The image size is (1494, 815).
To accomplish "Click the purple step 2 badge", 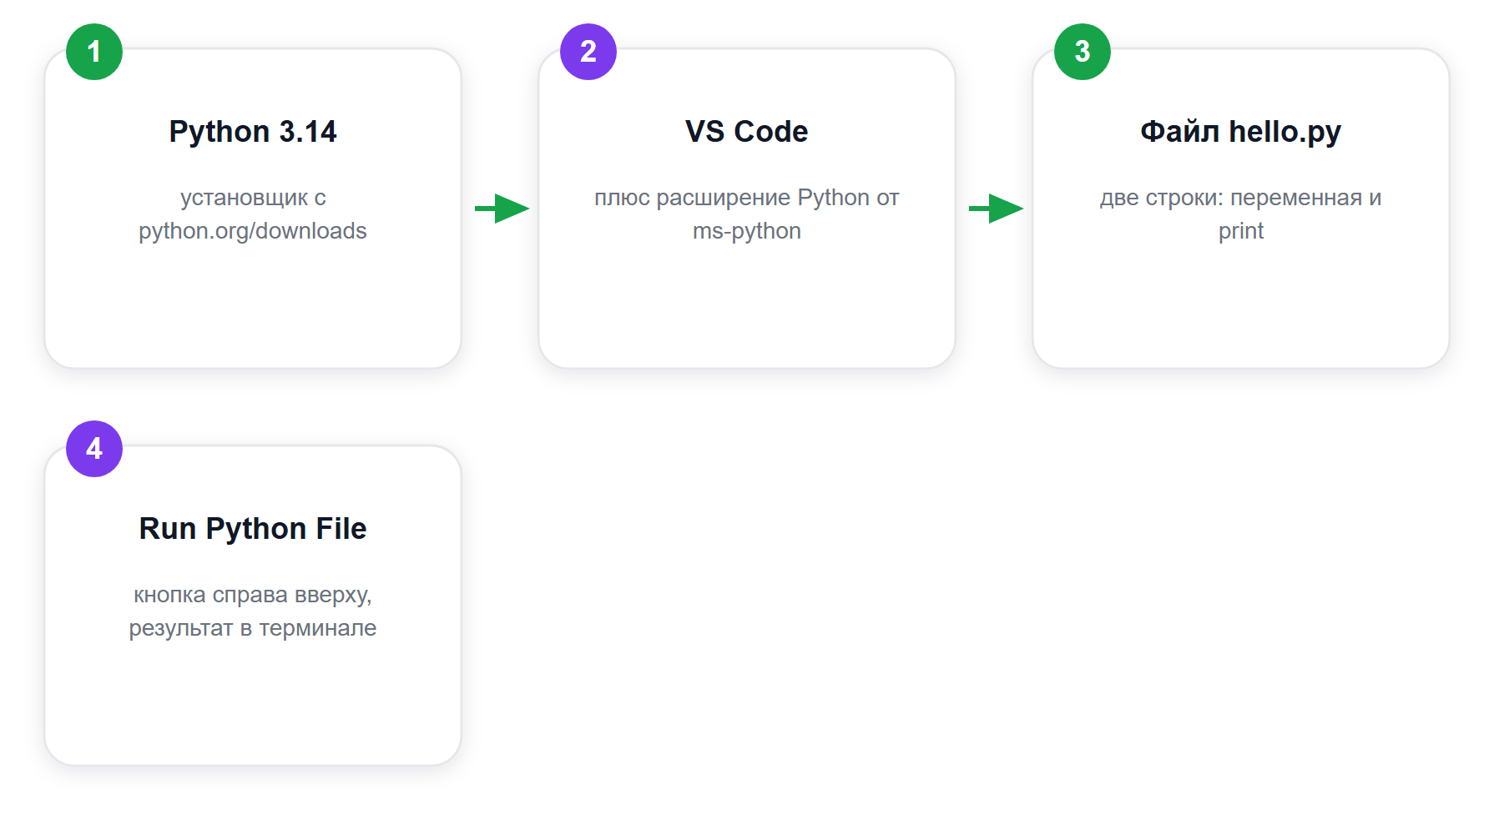I will coord(588,52).
